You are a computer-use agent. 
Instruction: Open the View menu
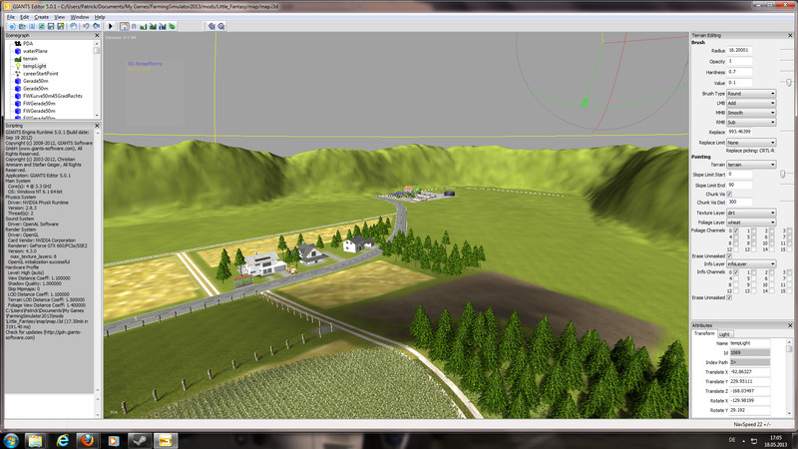[x=60, y=17]
